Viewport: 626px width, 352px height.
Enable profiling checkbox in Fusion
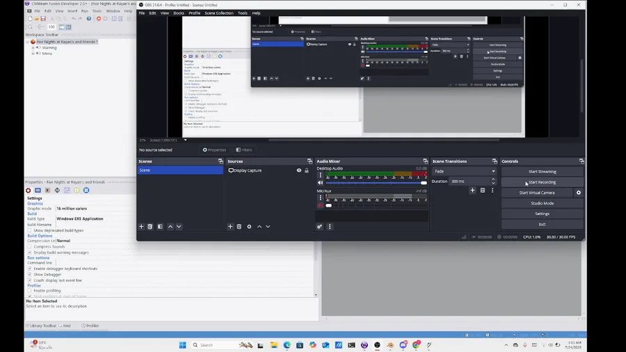[29, 291]
